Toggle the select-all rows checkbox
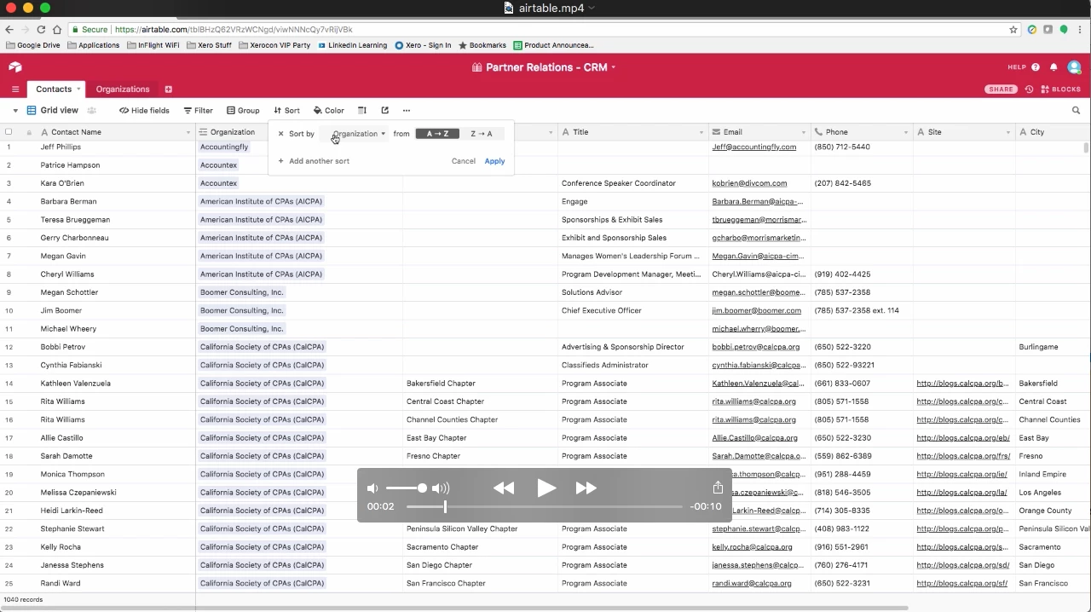Screen dimensions: 1091x612 click(x=9, y=132)
